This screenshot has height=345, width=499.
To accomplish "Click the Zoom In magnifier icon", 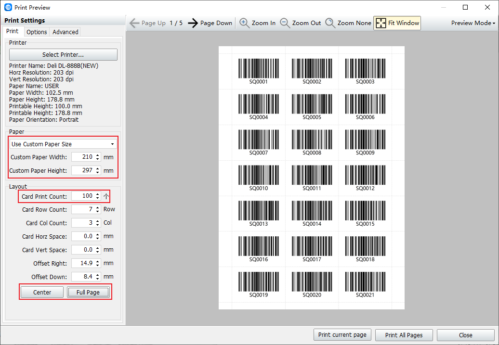I will point(244,23).
